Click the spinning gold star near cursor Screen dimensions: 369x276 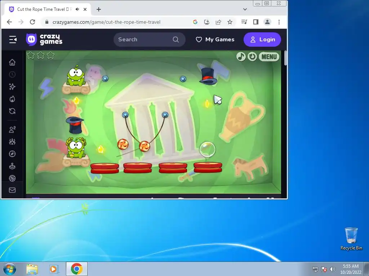coord(207,103)
